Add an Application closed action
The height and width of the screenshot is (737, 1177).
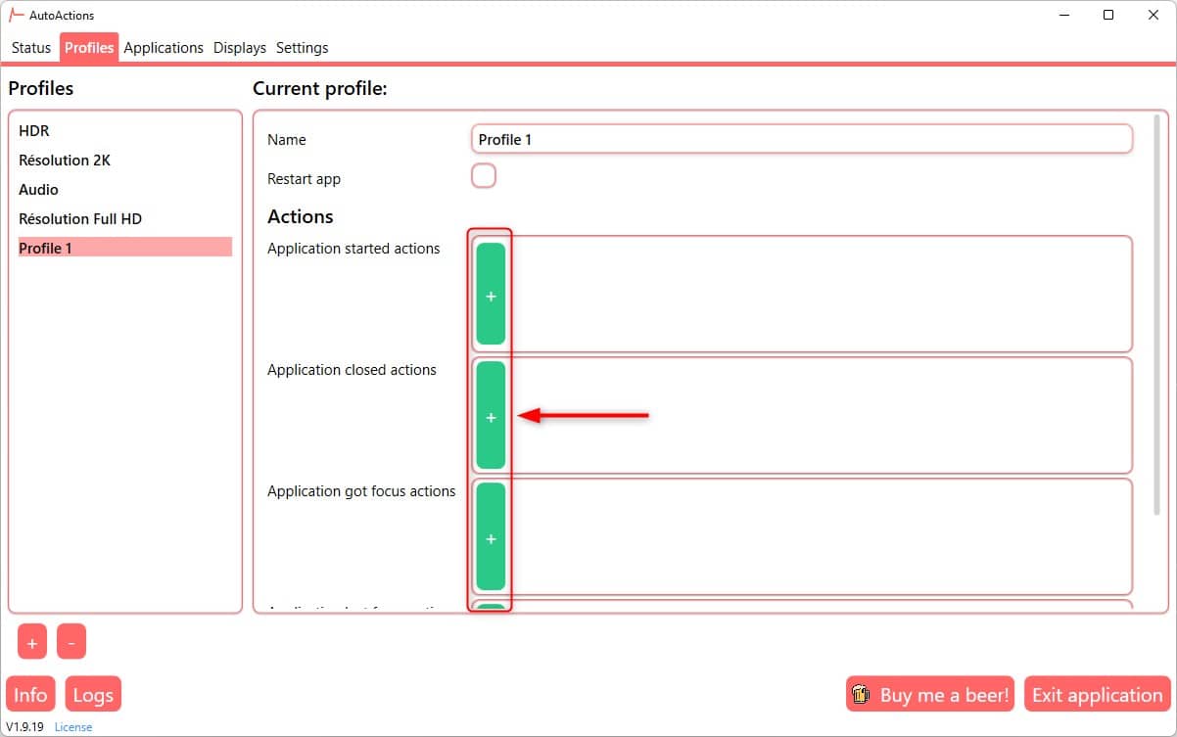491,416
